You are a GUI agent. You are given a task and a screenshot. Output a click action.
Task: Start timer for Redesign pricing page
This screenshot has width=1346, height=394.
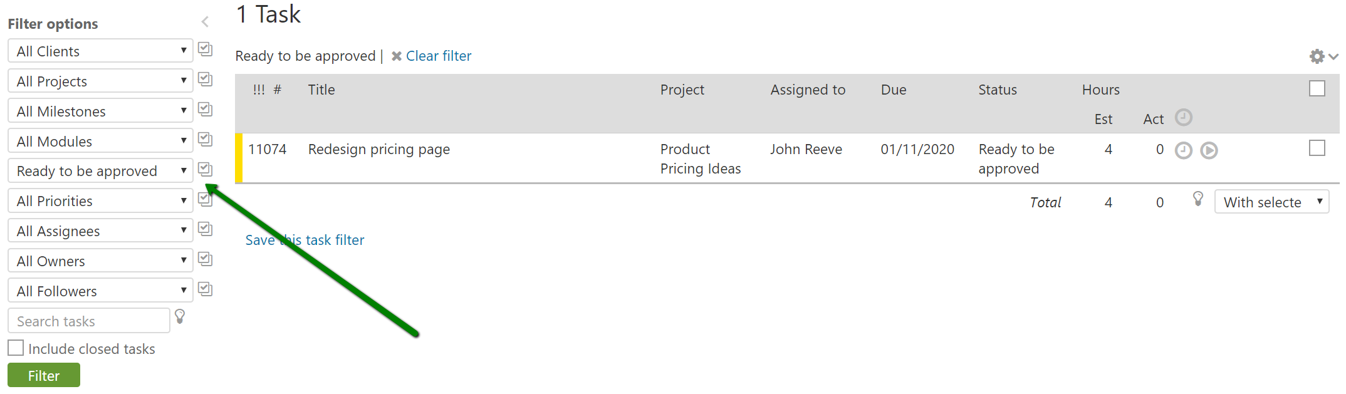tap(1209, 150)
